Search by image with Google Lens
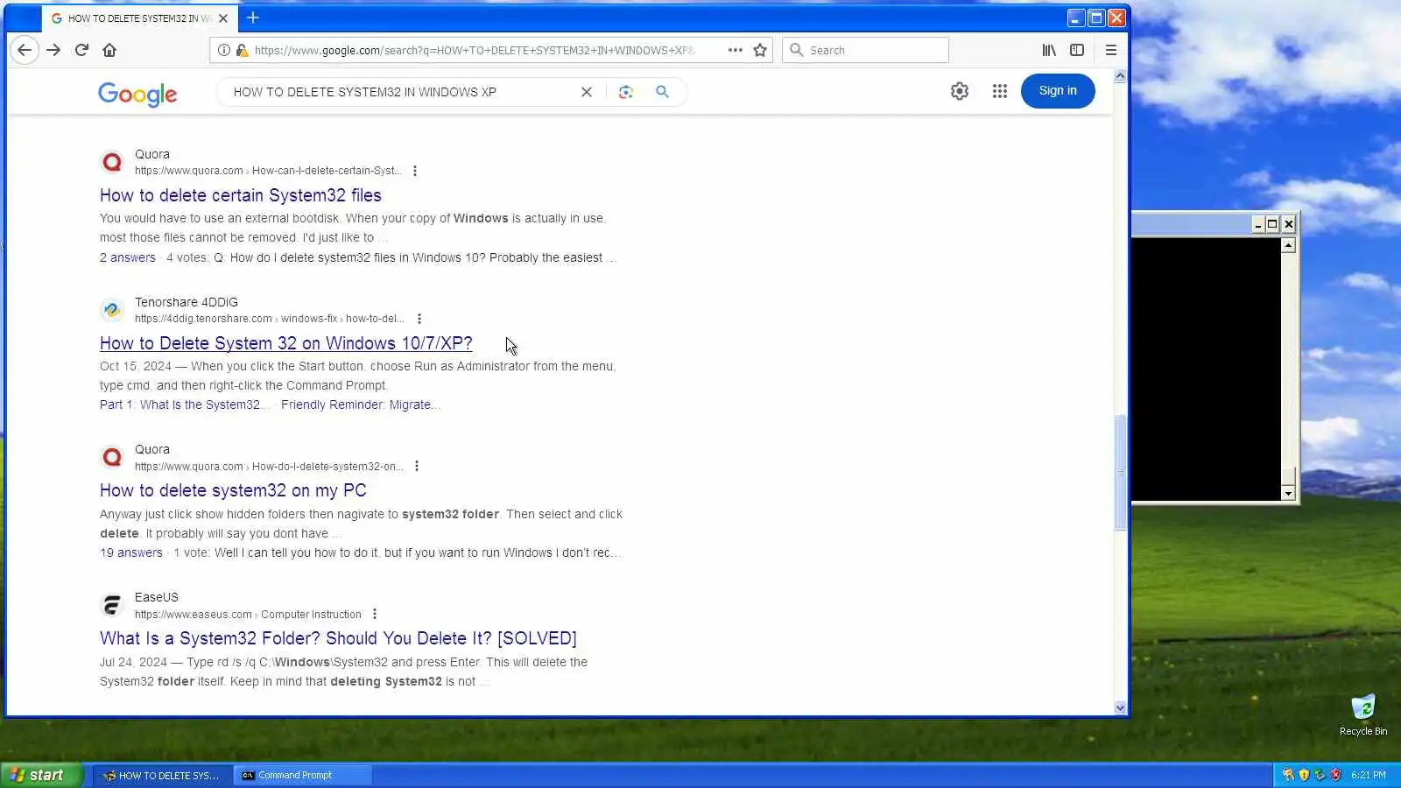Screen dimensions: 1401x788 click(x=625, y=92)
